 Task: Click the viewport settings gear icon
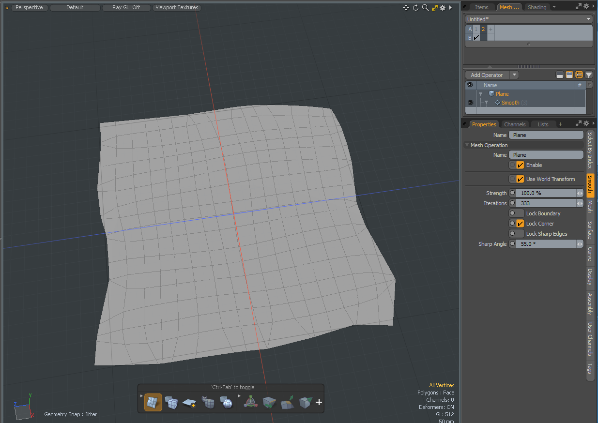(x=443, y=8)
